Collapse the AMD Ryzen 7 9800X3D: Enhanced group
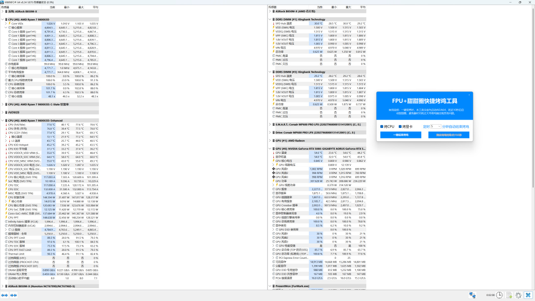This screenshot has height=301, width=535. [x=3, y=120]
